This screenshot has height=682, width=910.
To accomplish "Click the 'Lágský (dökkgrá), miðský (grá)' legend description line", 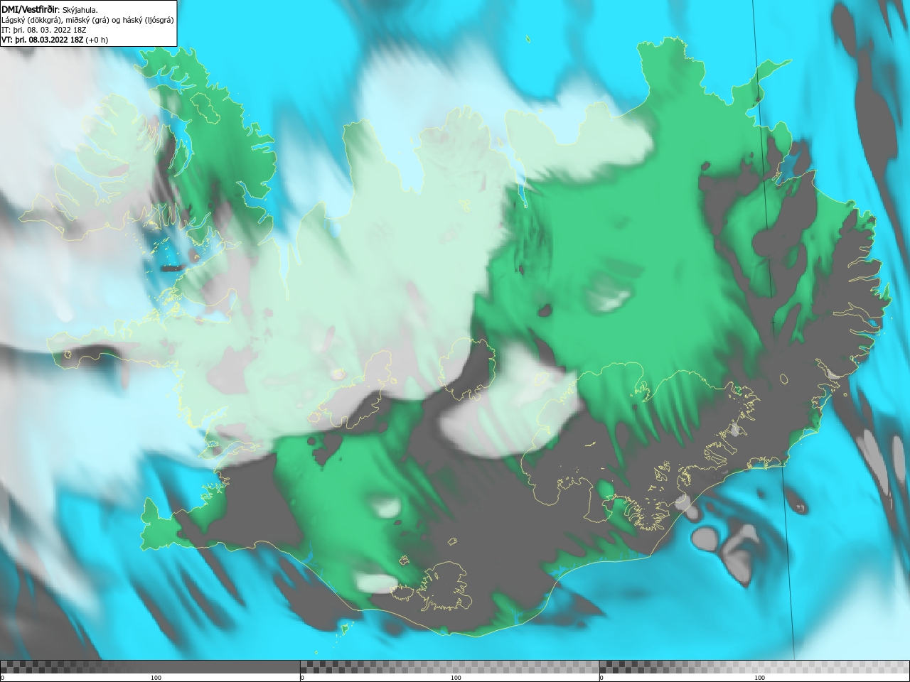I will click(x=87, y=20).
